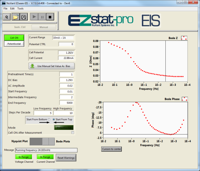Click the Start Frequency field
Image resolution: width=200 pixels, height=171 pixels.
coord(66,92)
